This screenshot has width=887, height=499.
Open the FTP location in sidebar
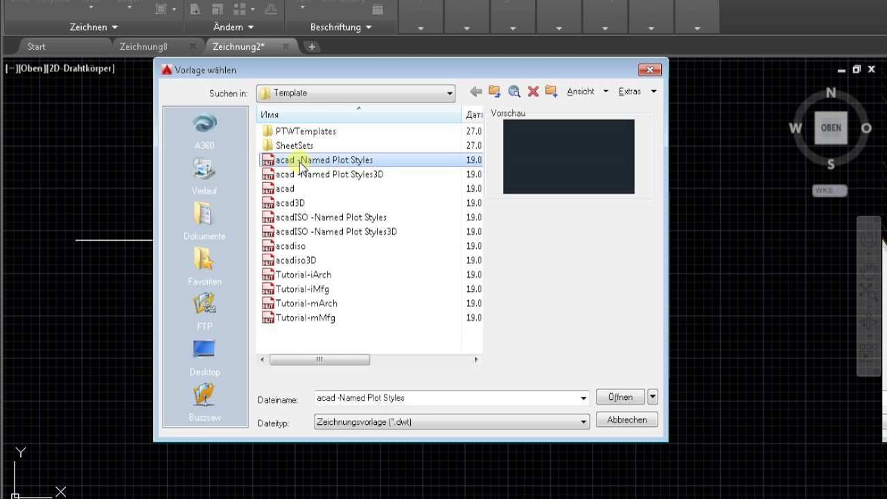[204, 311]
